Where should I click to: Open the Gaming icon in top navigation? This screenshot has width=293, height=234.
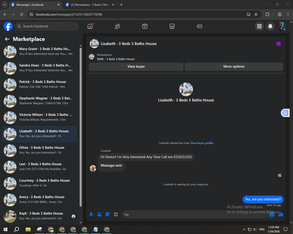[x=199, y=26]
